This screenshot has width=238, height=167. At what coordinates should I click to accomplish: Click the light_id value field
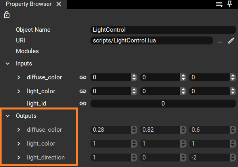(x=163, y=104)
